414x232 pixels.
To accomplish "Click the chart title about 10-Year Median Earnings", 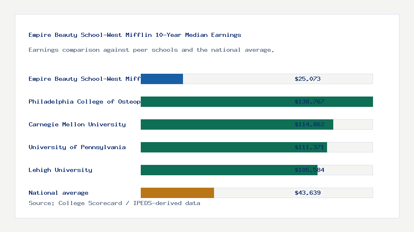I will (x=135, y=35).
